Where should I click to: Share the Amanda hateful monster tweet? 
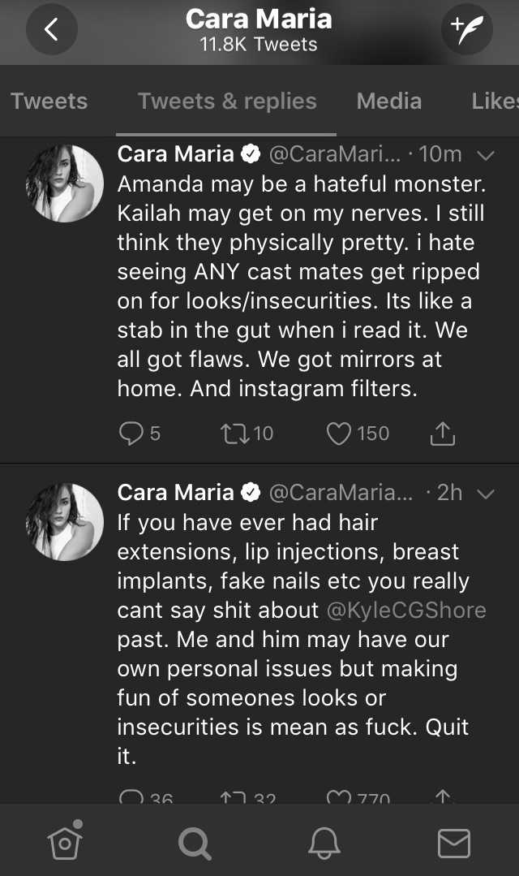pyautogui.click(x=443, y=434)
